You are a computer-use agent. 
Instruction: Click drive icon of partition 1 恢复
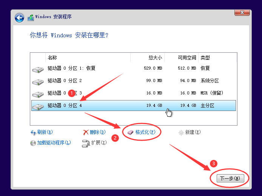[38, 70]
